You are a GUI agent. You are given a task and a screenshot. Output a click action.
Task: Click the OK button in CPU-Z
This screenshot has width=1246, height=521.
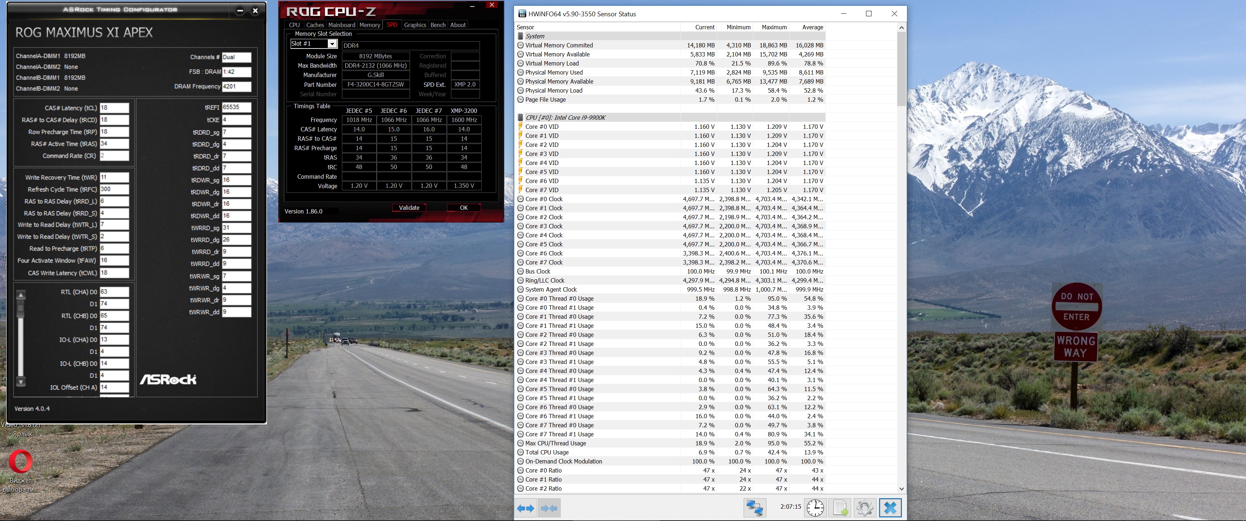[x=463, y=208]
